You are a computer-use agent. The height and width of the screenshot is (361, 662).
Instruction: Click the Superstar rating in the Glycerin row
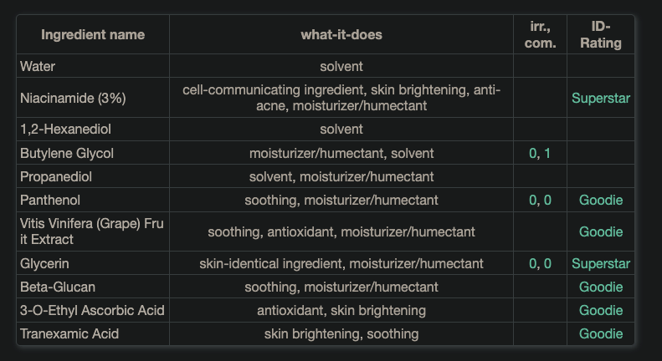(600, 263)
